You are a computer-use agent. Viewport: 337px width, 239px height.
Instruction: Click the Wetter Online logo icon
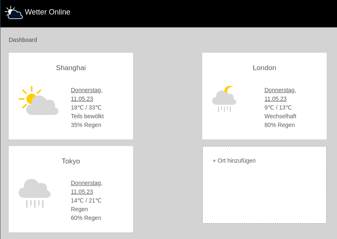click(14, 12)
